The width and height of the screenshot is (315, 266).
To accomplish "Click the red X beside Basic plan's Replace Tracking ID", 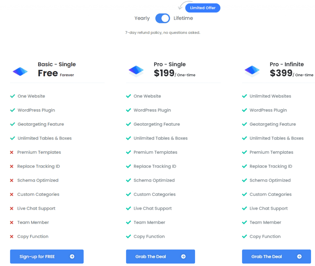I will 12,166.
